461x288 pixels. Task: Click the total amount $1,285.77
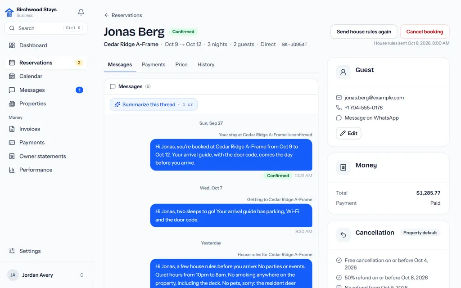click(428, 193)
